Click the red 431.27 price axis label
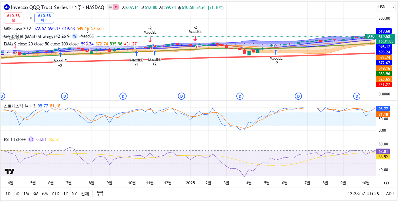The height and width of the screenshot is (202, 398). pos(384,85)
